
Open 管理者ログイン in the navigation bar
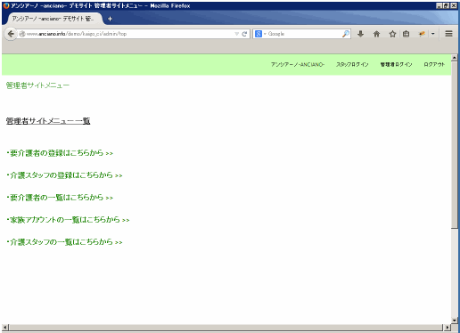(x=396, y=64)
